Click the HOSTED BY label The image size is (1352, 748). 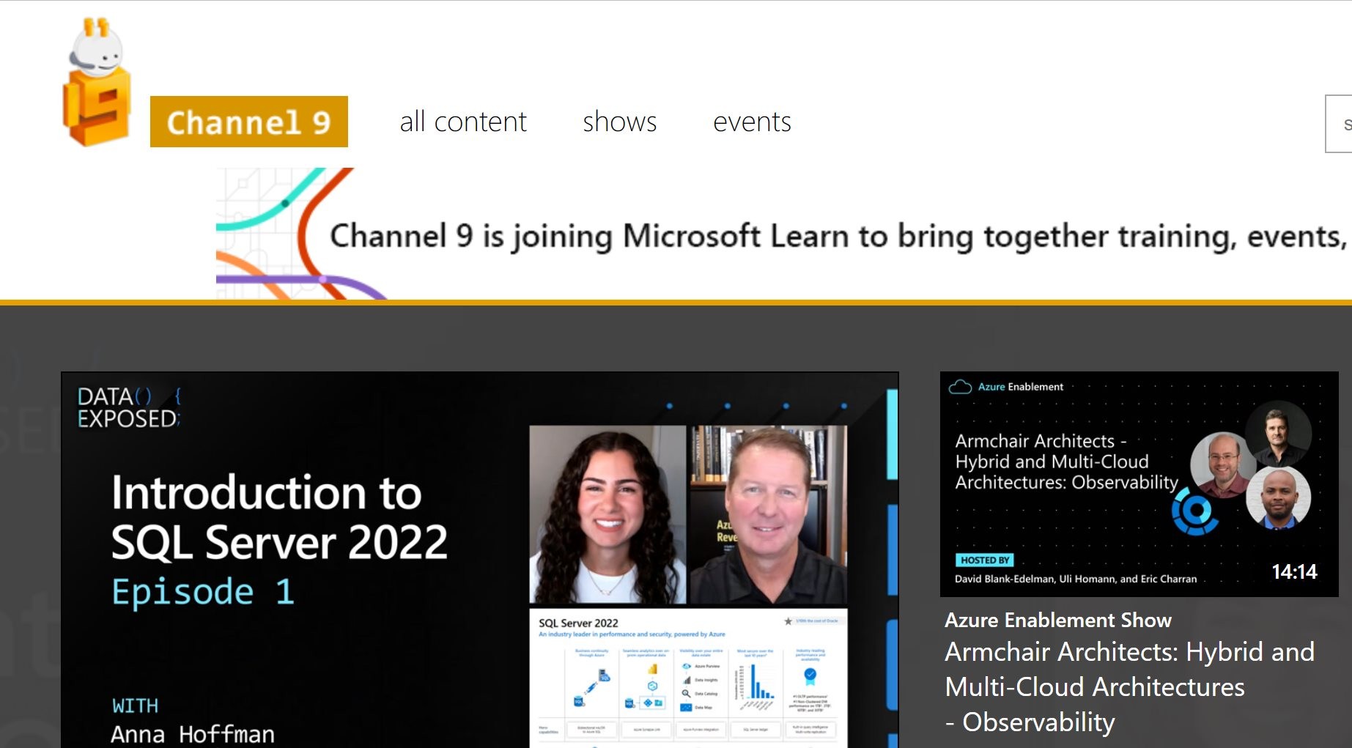click(984, 560)
